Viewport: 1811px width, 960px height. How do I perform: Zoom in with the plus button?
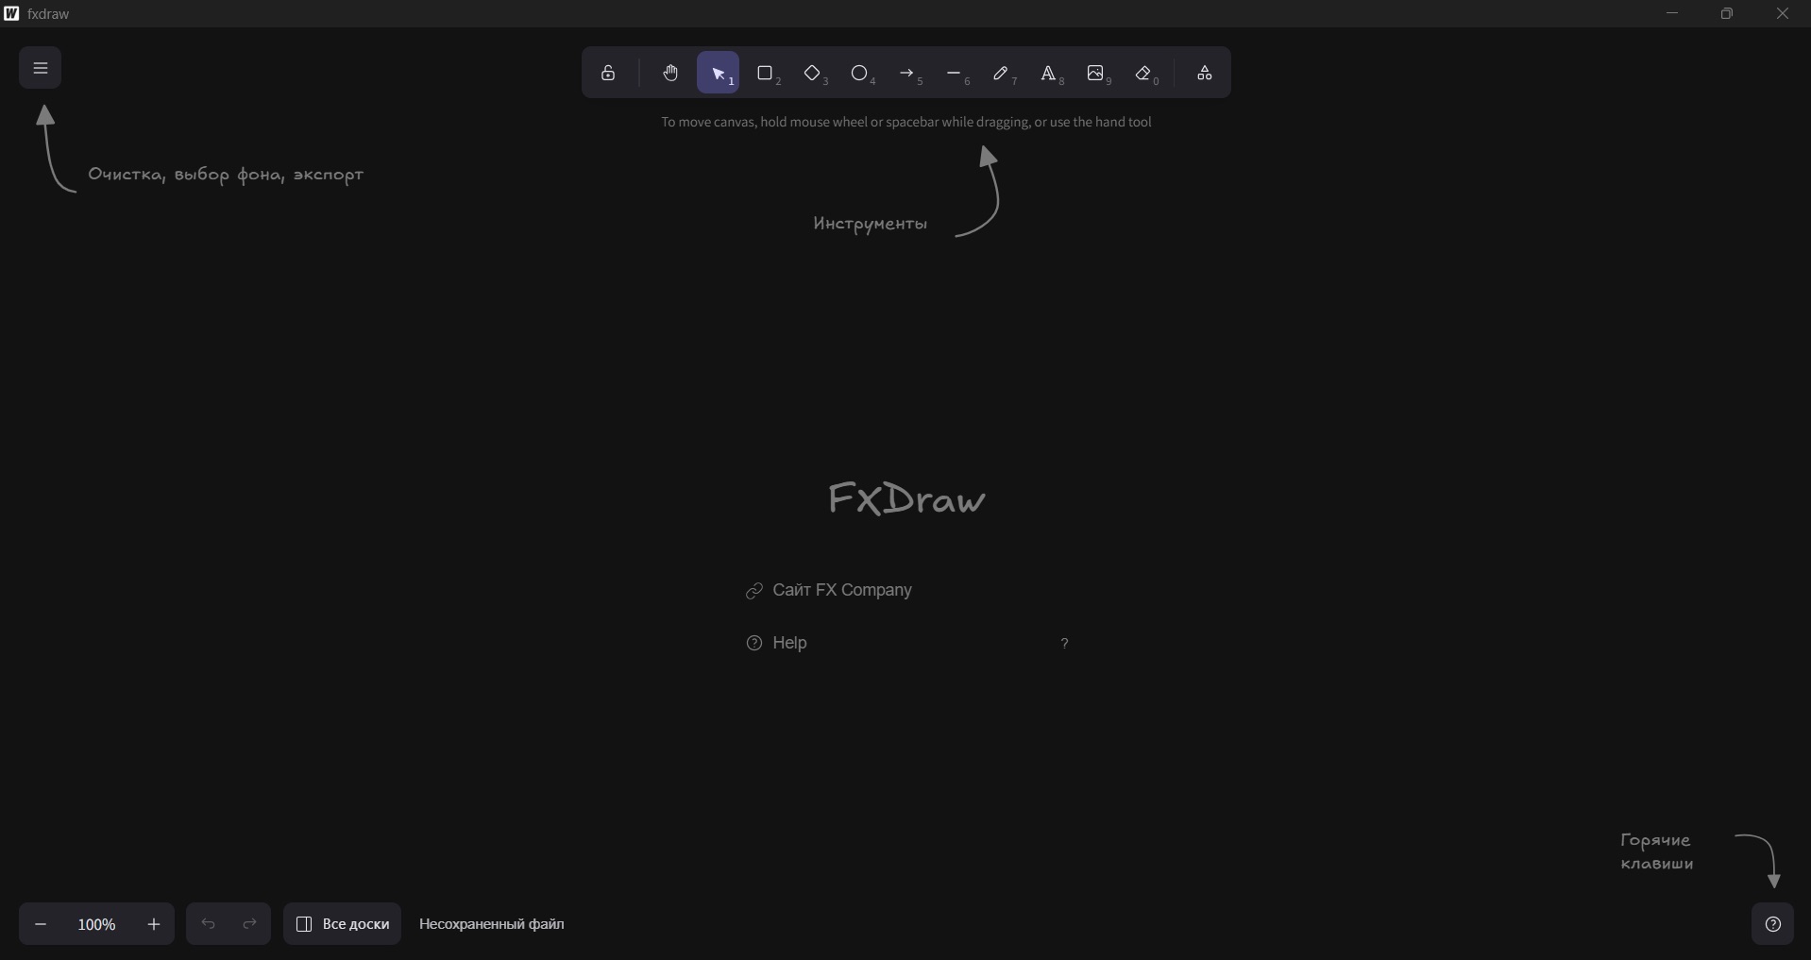point(155,925)
